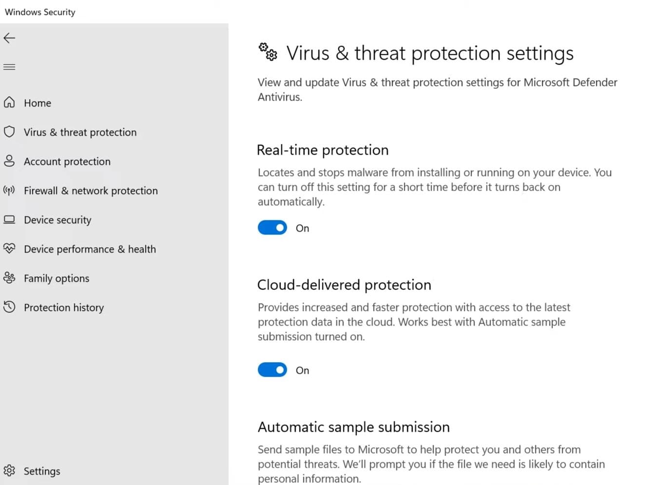
Task: Click the Family options people icon
Action: pyautogui.click(x=9, y=278)
